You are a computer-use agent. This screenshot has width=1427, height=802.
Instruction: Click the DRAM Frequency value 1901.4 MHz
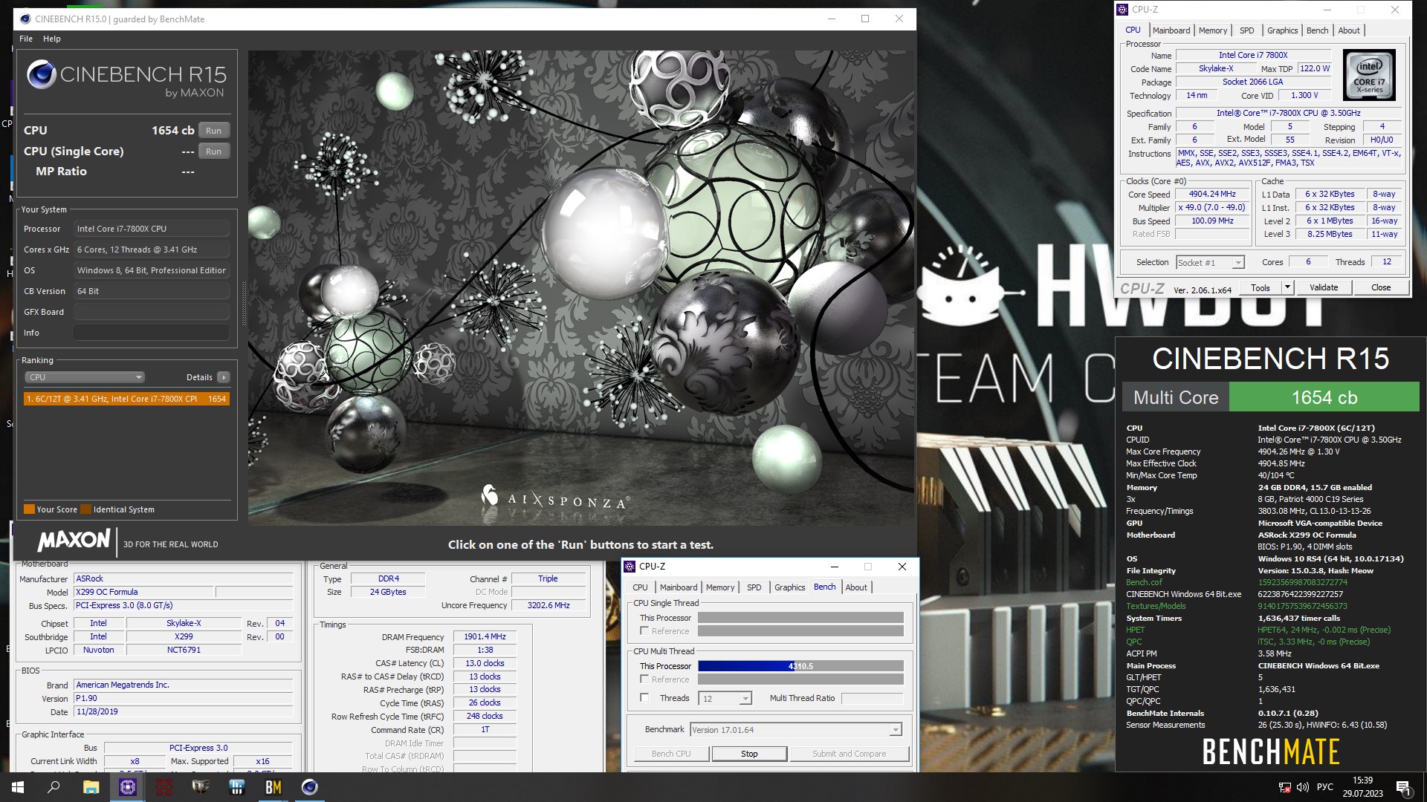point(485,636)
